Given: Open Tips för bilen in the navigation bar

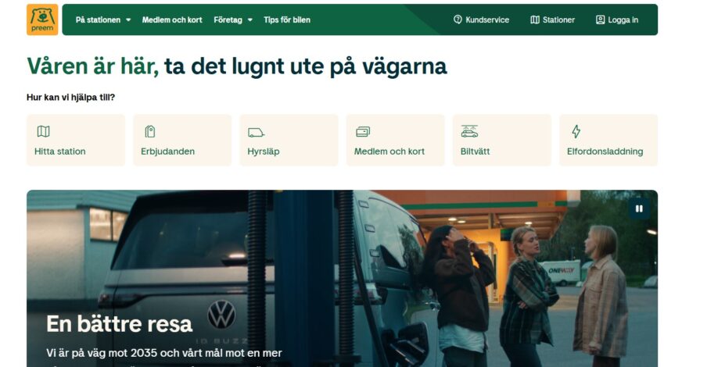Looking at the screenshot, I should [287, 20].
